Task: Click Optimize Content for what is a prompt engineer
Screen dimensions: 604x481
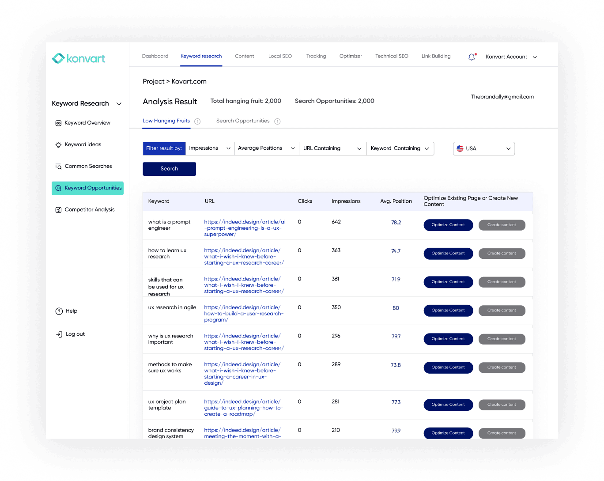Action: click(448, 225)
